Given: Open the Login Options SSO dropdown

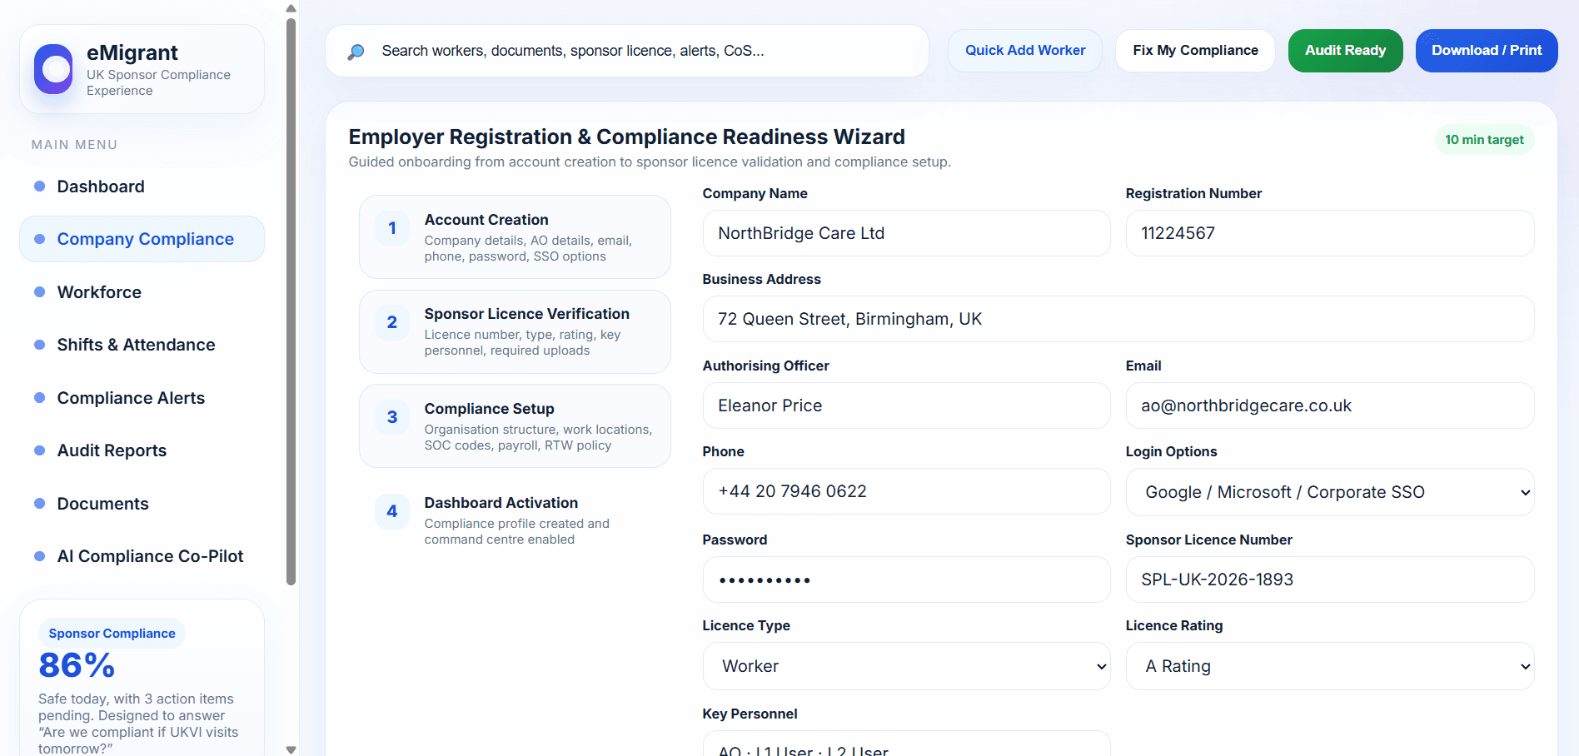Looking at the screenshot, I should coord(1329,492).
